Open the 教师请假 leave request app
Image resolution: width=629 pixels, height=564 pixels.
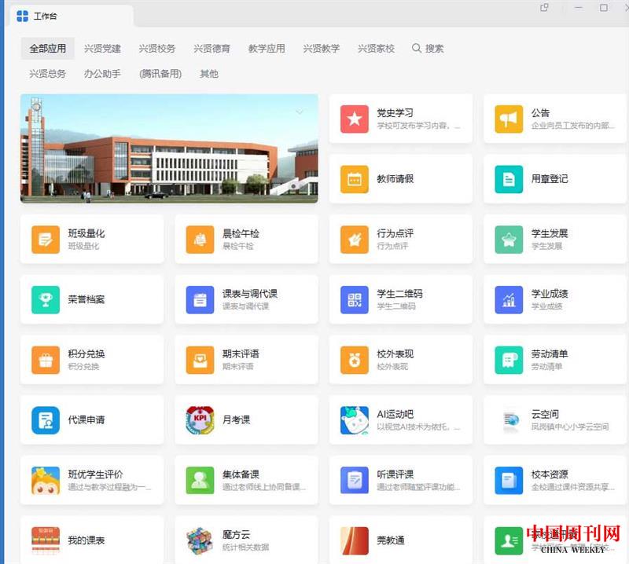[401, 178]
